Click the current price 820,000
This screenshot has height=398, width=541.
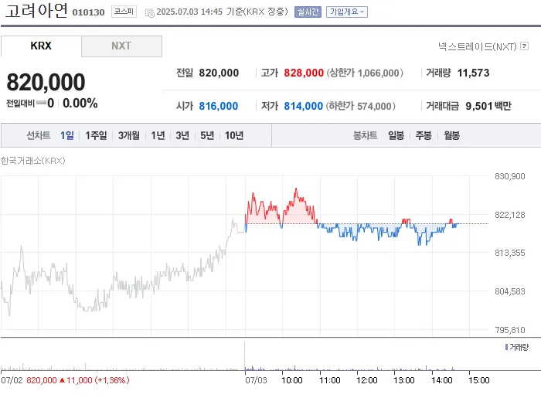(46, 82)
